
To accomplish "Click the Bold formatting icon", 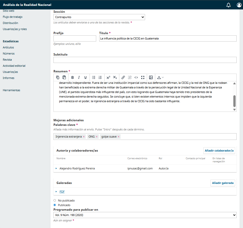I will pos(73,77).
